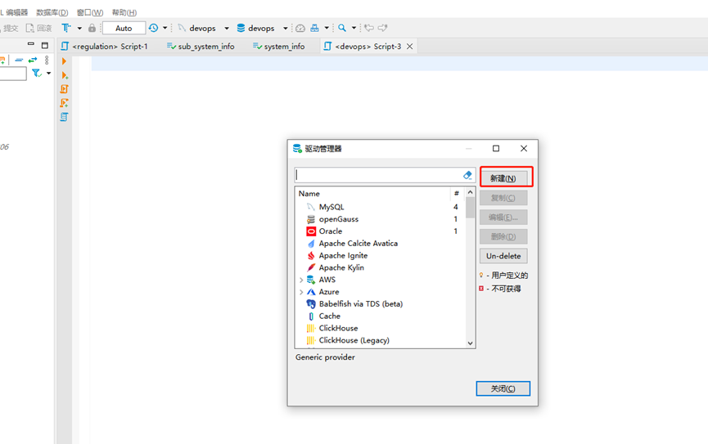Open the dropdown arrow after devops connection
This screenshot has height=444, width=708.
coord(227,28)
